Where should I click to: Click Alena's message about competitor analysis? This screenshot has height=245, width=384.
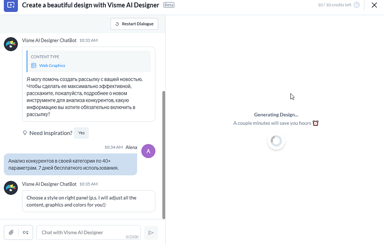click(x=70, y=164)
